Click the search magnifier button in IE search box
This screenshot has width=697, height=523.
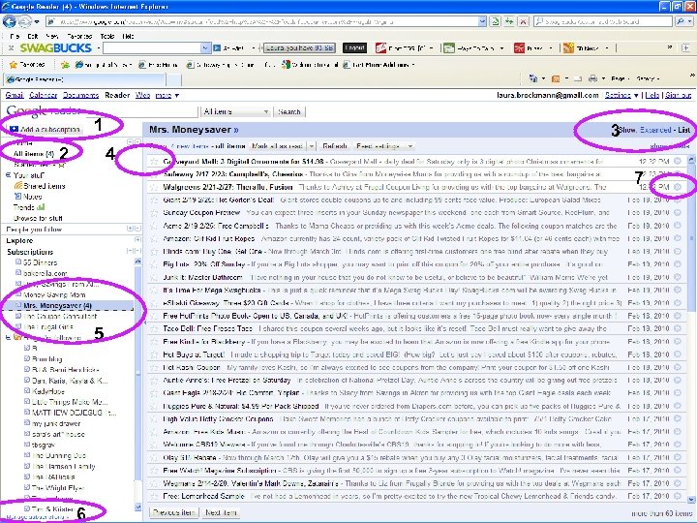click(681, 21)
